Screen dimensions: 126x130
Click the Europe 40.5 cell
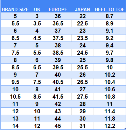pos(58,82)
